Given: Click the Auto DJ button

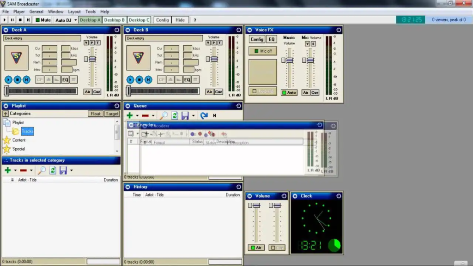Looking at the screenshot, I should pos(63,20).
